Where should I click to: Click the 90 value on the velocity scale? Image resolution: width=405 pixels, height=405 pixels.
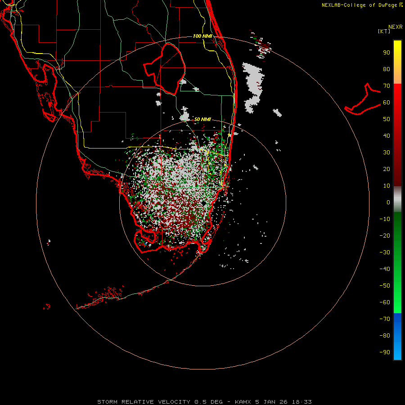[387, 53]
